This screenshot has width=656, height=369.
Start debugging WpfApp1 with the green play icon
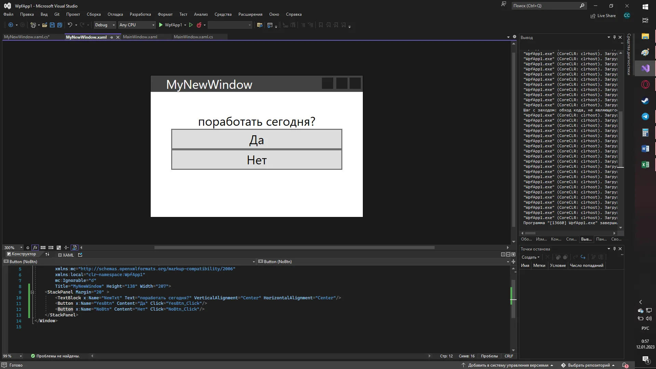click(x=161, y=25)
